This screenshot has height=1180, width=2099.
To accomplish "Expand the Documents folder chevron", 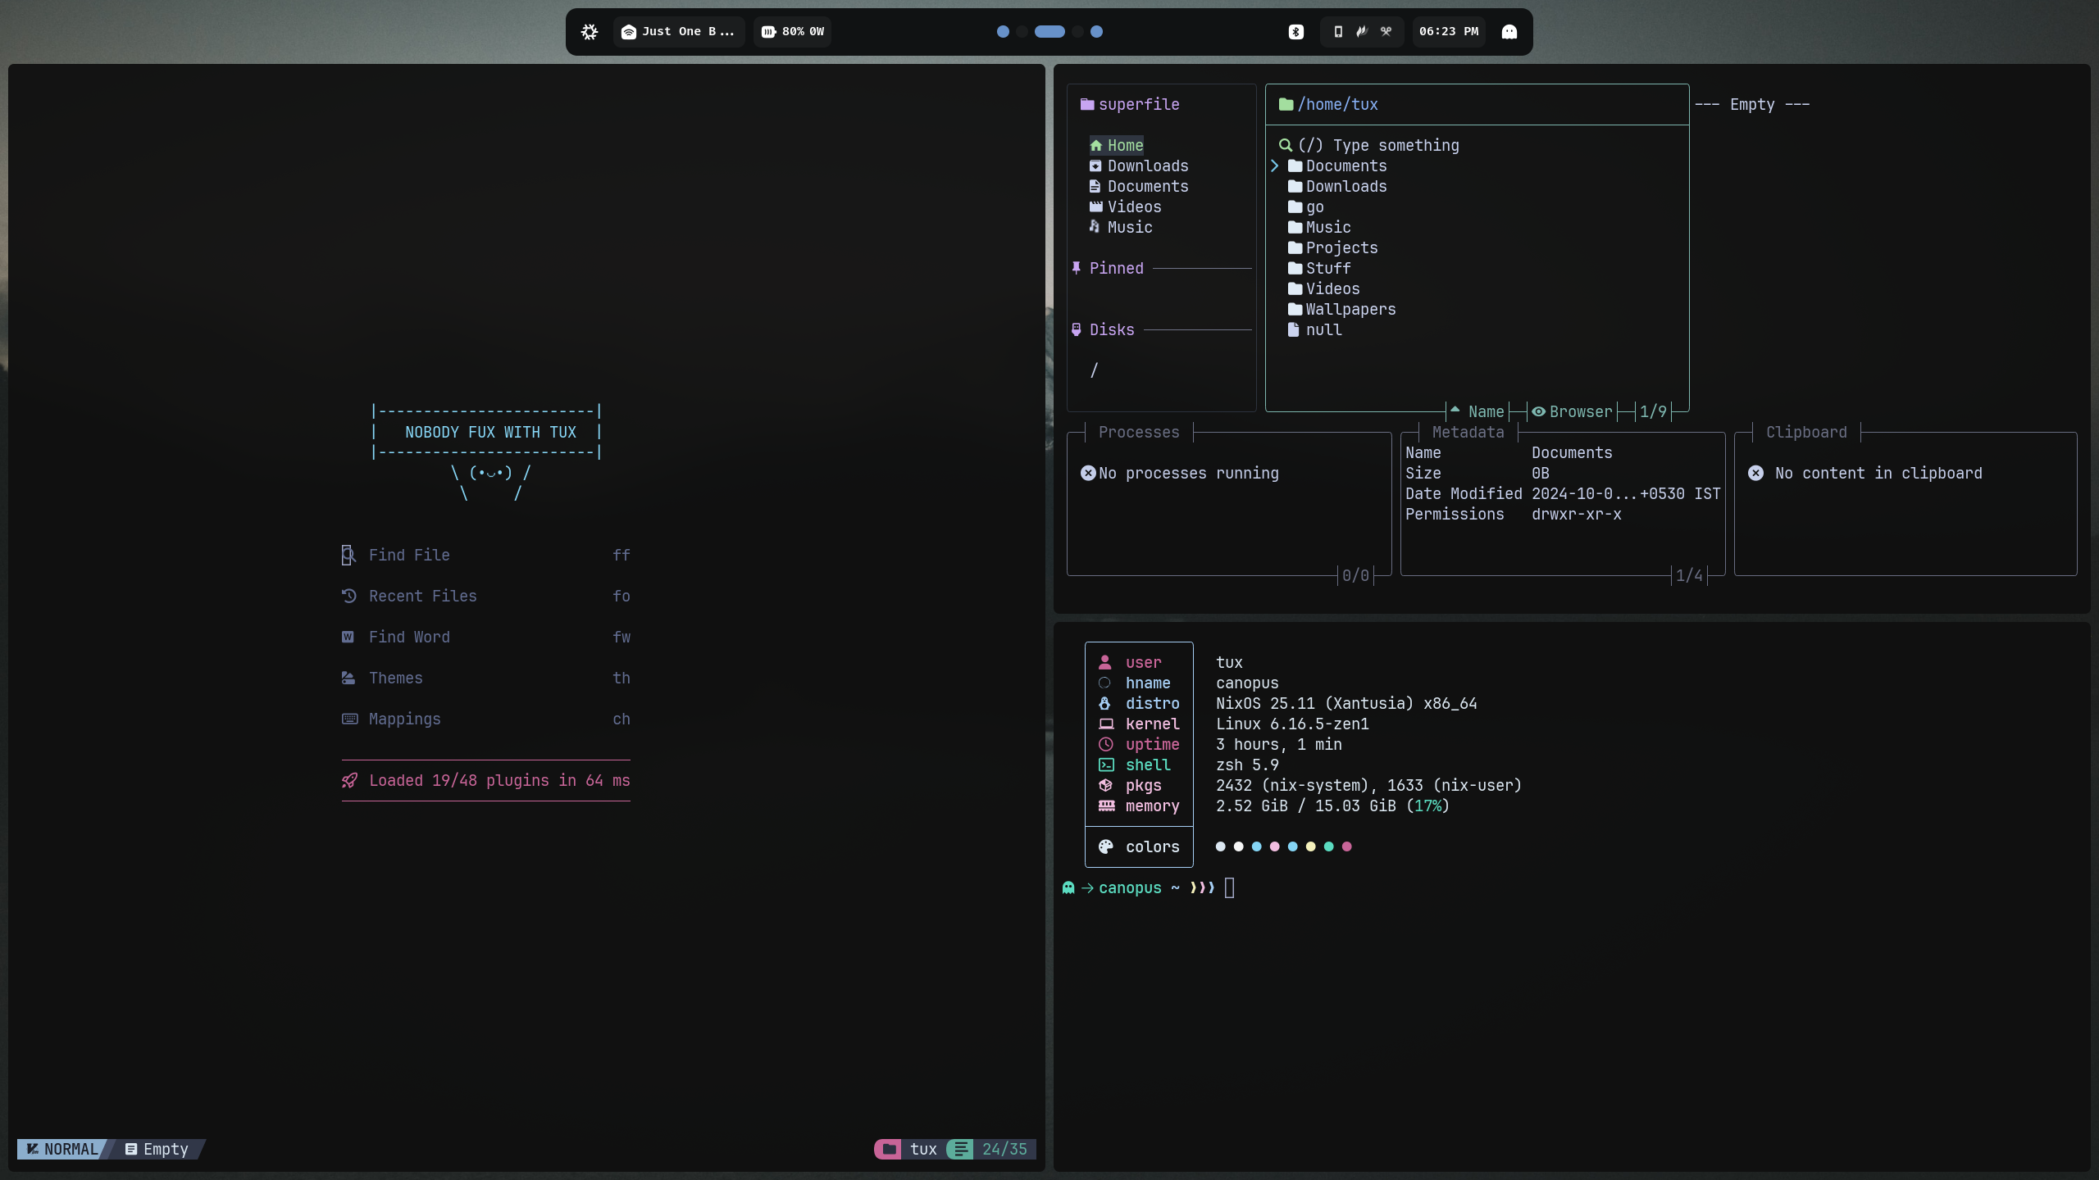I will point(1275,166).
